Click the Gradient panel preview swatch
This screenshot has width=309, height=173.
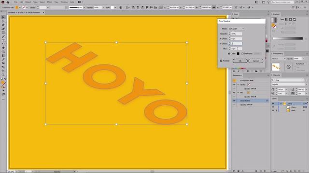(x=274, y=20)
